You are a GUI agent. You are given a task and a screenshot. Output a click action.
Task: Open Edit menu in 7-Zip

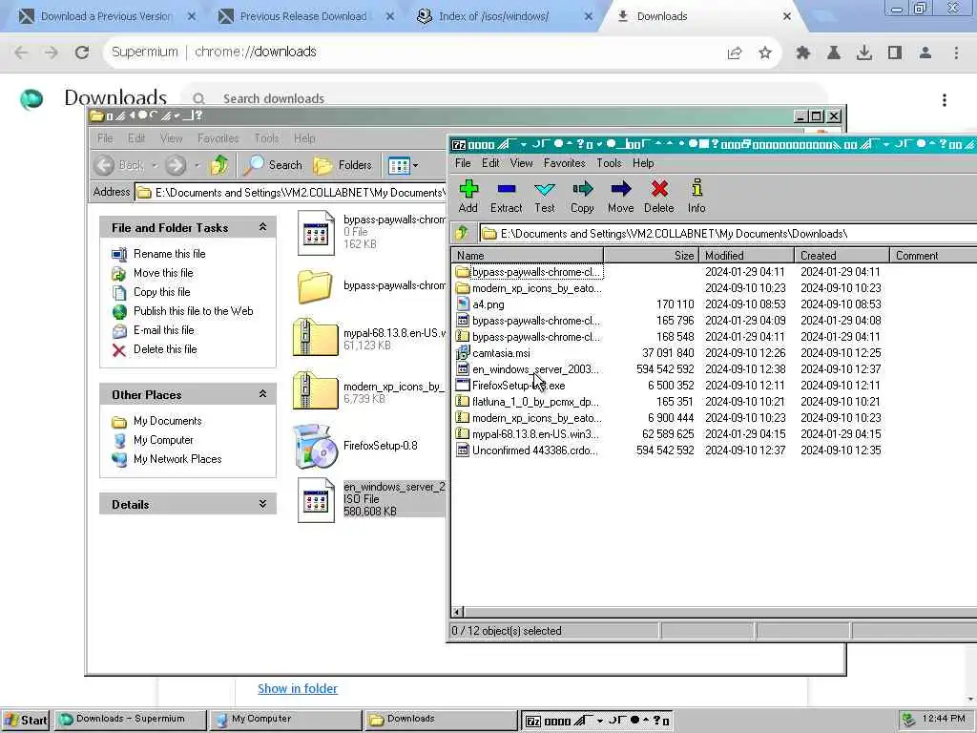(x=490, y=162)
